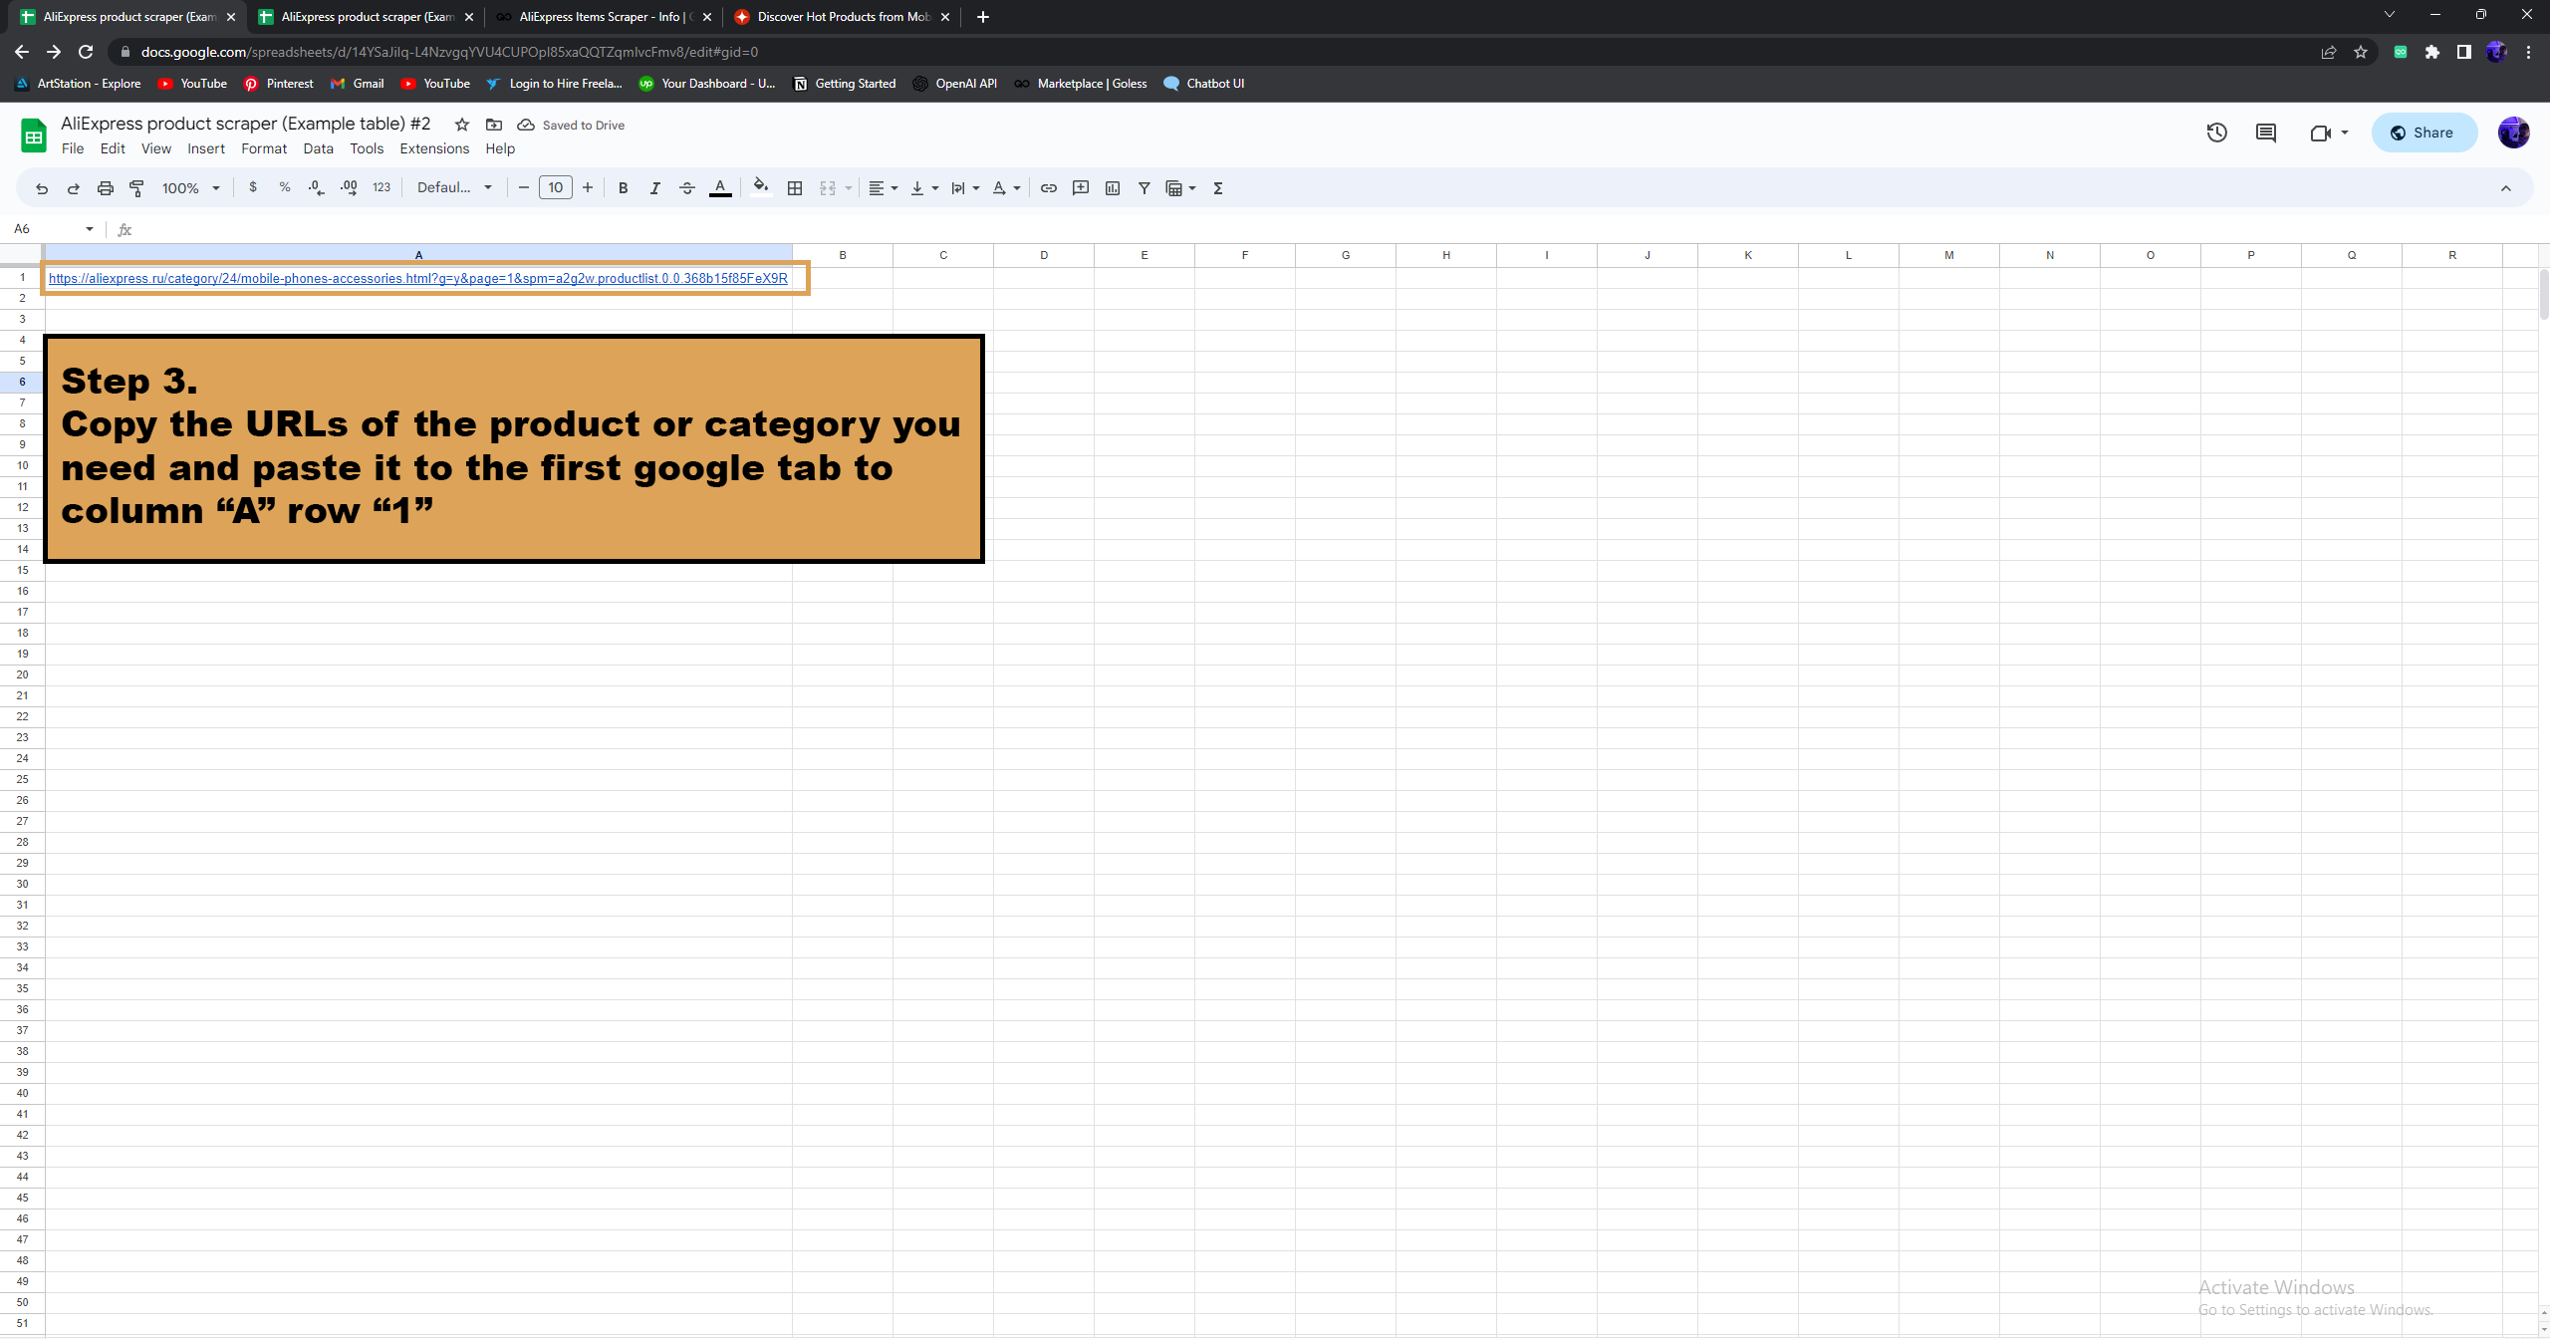Open the Extensions menu
This screenshot has width=2550, height=1339.
click(x=434, y=148)
